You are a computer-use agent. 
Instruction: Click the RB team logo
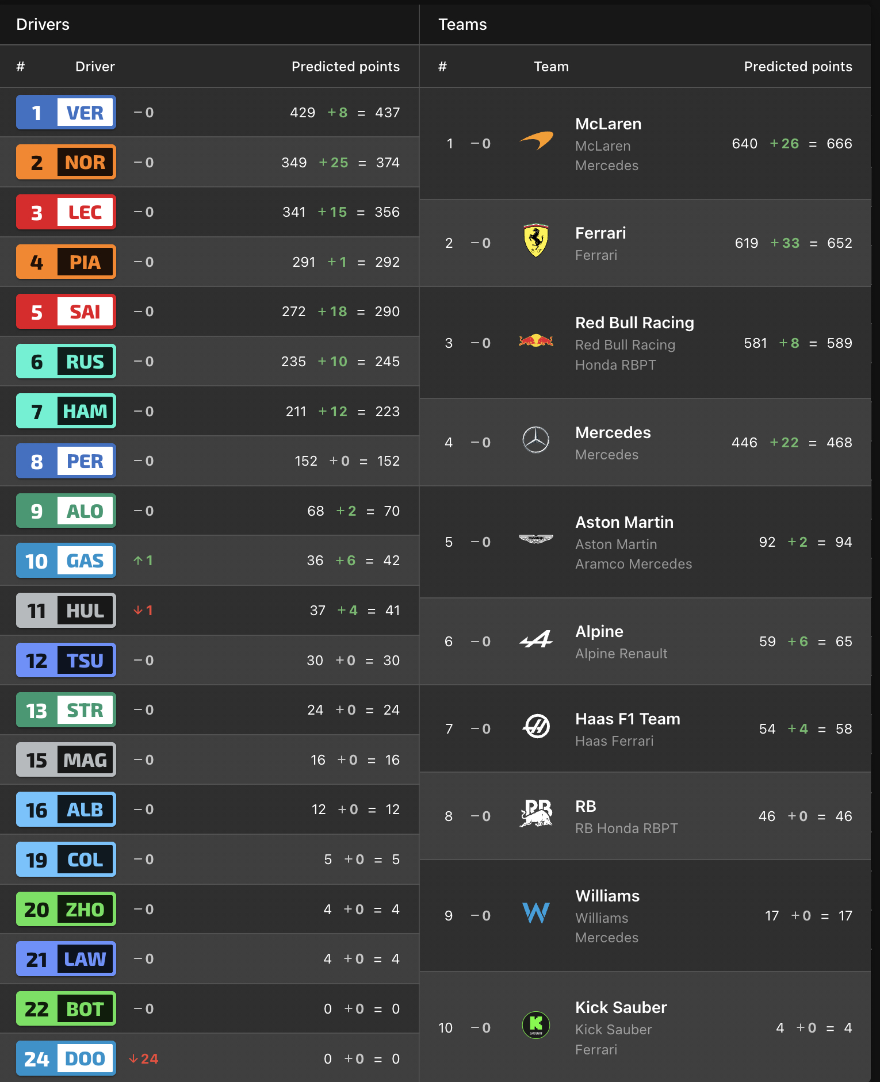point(536,814)
